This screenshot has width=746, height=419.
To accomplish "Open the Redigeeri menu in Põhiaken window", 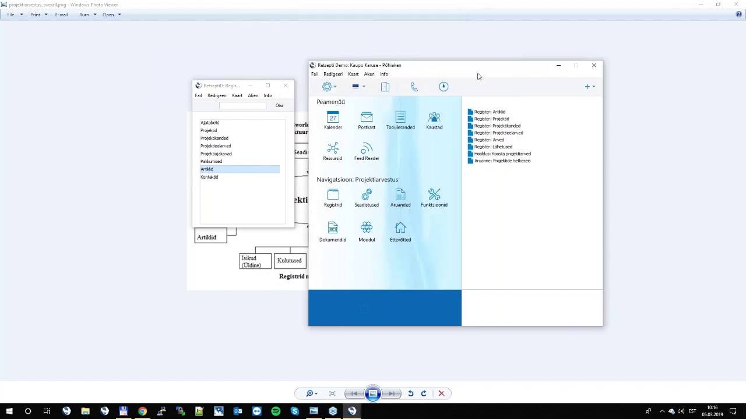I will tap(333, 74).
